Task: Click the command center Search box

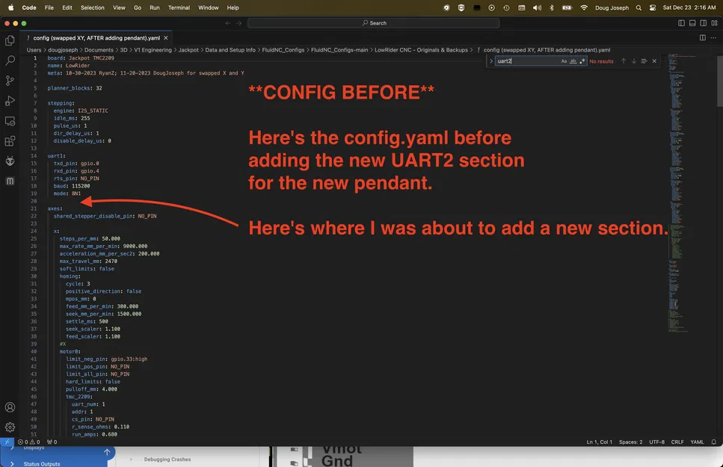Action: [374, 23]
